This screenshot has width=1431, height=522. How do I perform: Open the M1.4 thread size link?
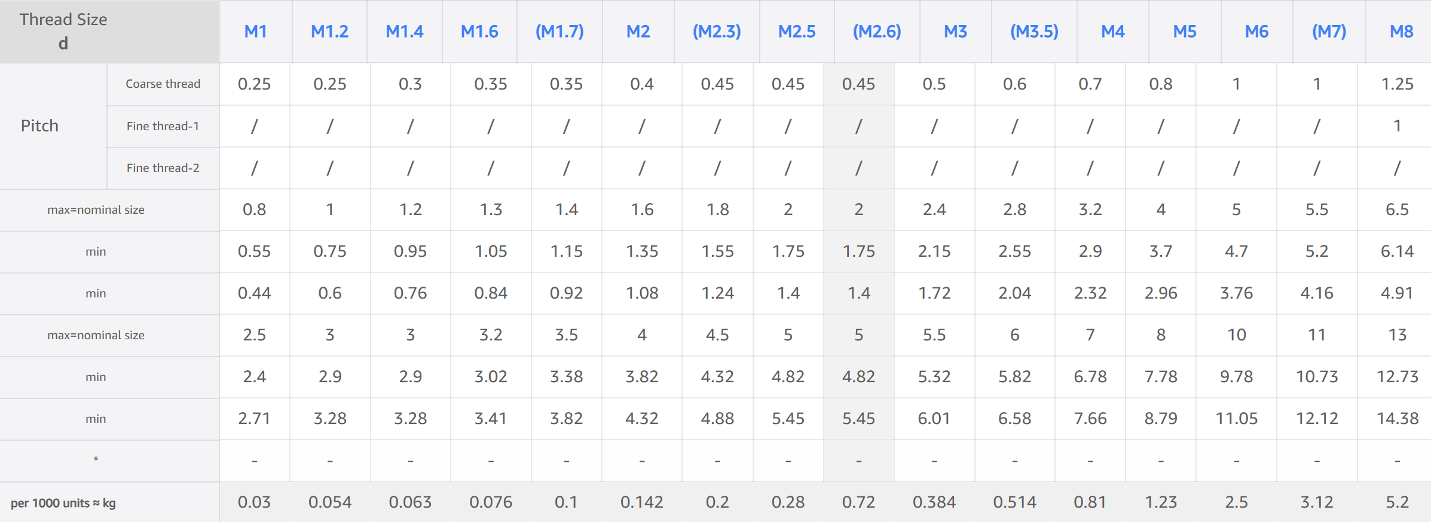(x=404, y=32)
